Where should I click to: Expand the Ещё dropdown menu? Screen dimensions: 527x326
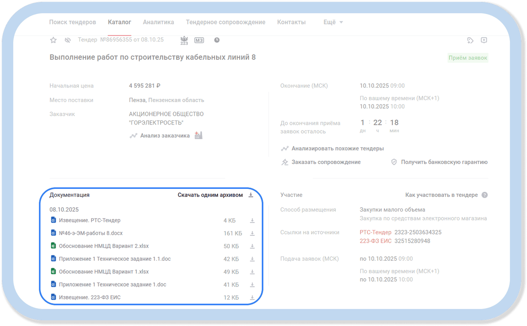coord(333,22)
